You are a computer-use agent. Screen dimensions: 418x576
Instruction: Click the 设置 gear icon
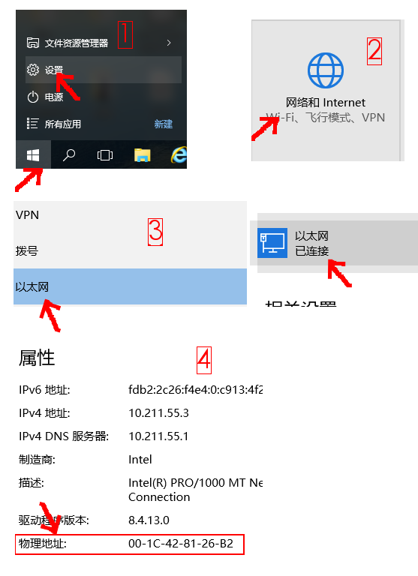[33, 70]
